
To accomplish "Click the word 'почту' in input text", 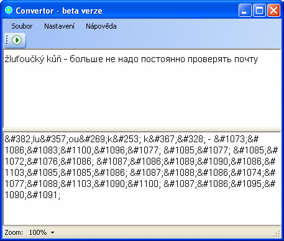I will [x=246, y=60].
